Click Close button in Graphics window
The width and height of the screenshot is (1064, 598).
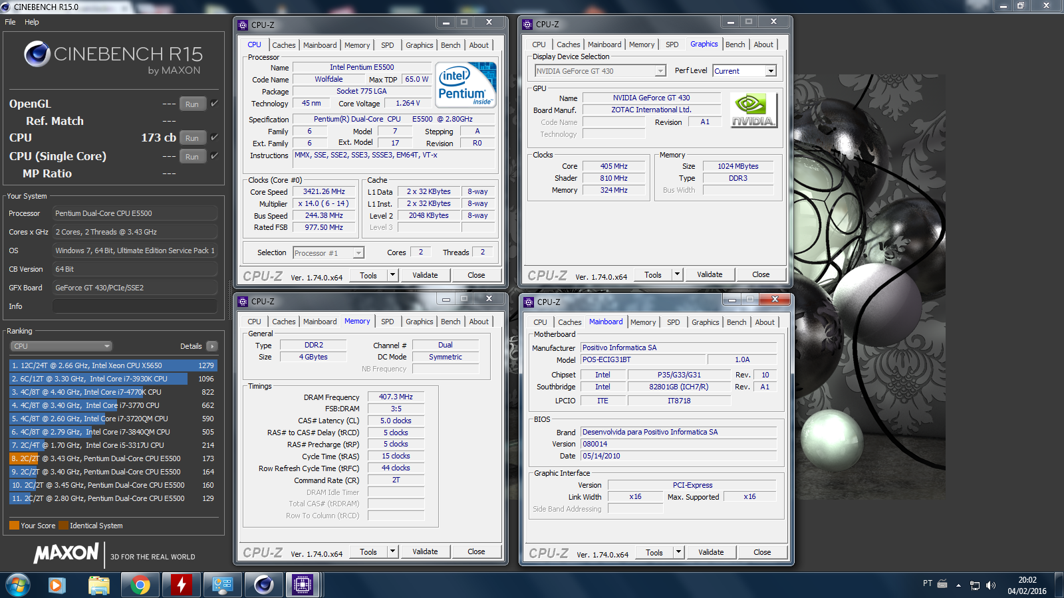point(761,274)
